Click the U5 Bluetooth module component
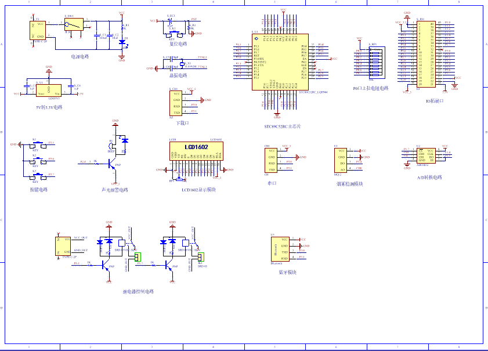 pyautogui.click(x=280, y=249)
